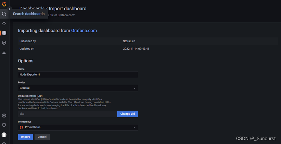Edit the Name field Node Exporter-1

pos(78,74)
